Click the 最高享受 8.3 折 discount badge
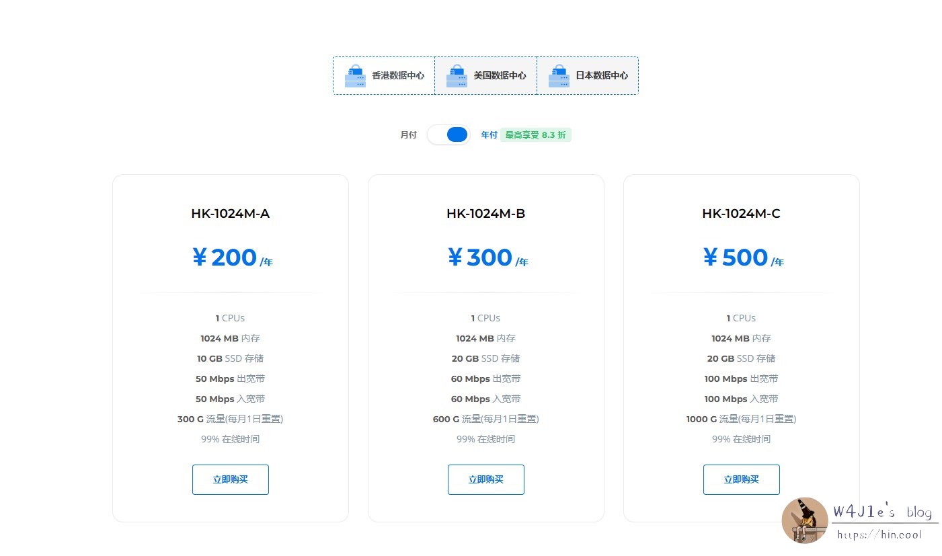The width and height of the screenshot is (942, 556). [x=535, y=135]
